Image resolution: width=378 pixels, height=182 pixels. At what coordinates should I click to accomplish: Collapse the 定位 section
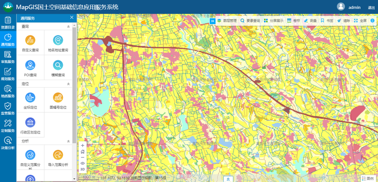pyautogui.click(x=68, y=84)
